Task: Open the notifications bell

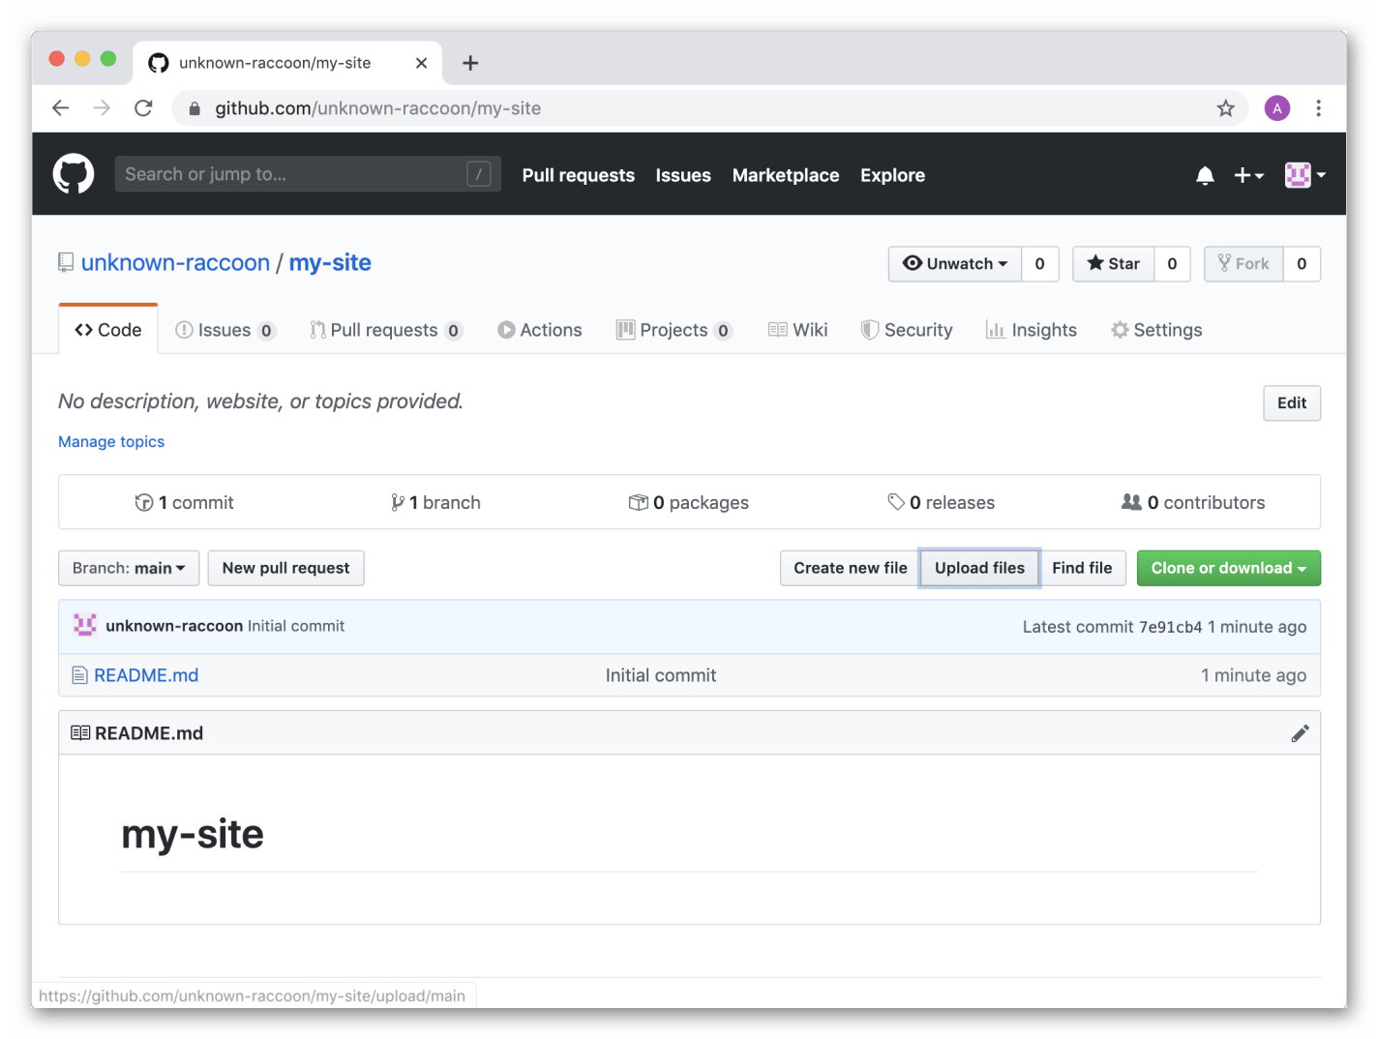Action: (x=1205, y=175)
